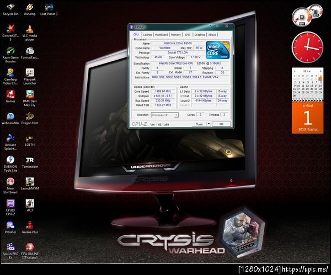Viewport: 331px width, 275px height.
Task: Launch DMC Devil May Cry shortcut
Action: pos(30,98)
